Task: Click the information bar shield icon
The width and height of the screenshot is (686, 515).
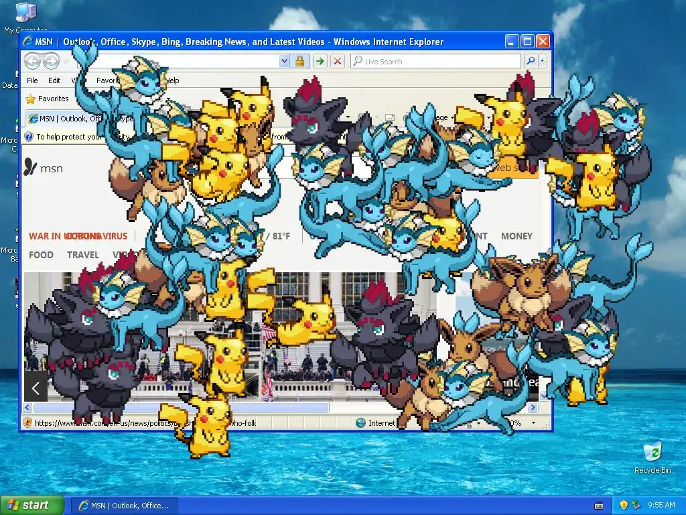Action: [x=29, y=137]
